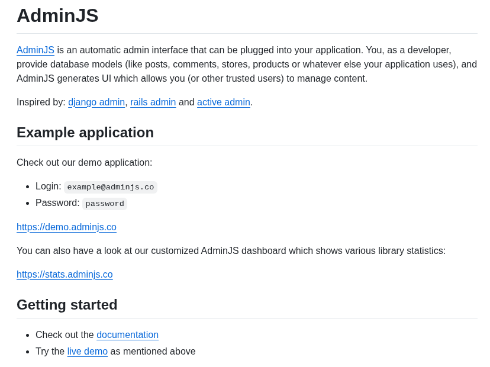Select the password code snippet

click(x=105, y=204)
